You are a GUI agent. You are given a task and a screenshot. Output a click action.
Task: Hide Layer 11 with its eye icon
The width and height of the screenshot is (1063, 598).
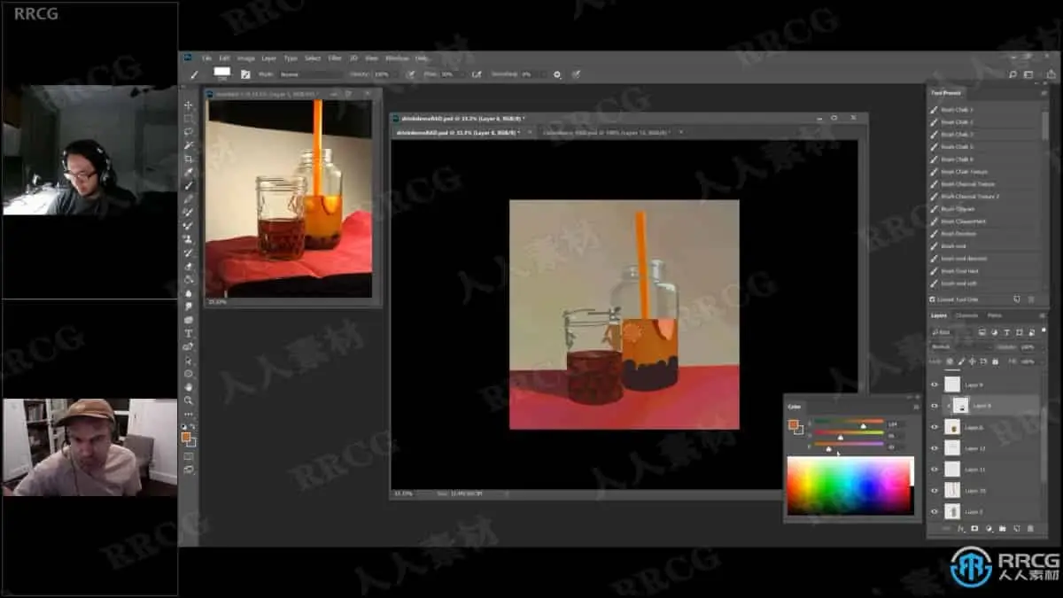click(x=935, y=470)
